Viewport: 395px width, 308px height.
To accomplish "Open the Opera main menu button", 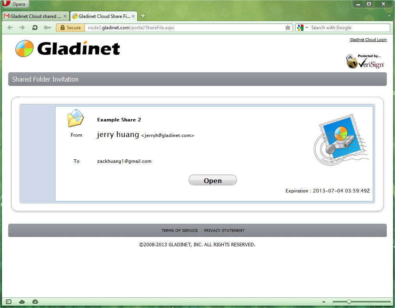I will click(16, 4).
